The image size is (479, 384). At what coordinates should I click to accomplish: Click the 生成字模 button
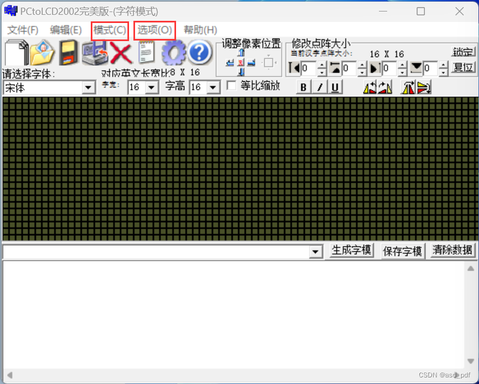tap(351, 250)
